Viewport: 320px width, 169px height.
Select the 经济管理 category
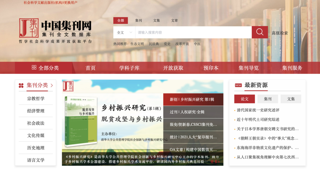pyautogui.click(x=36, y=111)
